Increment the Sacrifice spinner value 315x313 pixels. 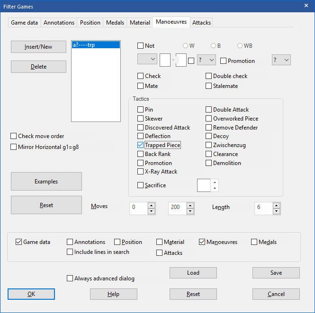215,182
